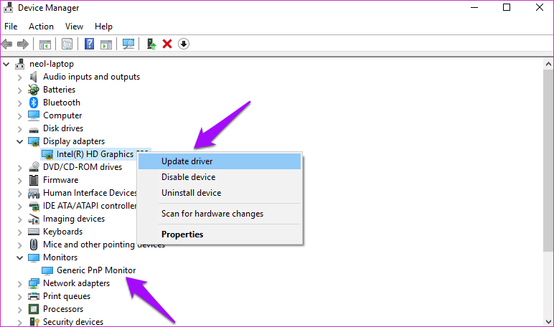The width and height of the screenshot is (554, 327).
Task: Click the Print queues printer icon
Action: [x=34, y=296]
